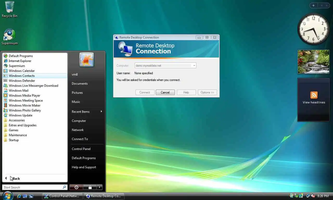The height and width of the screenshot is (200, 333).
Task: Expand the Accessories folder
Action: [35, 120]
